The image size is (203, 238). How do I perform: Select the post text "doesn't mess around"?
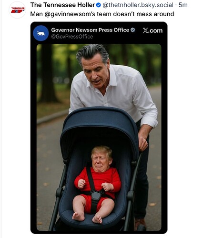(x=143, y=14)
